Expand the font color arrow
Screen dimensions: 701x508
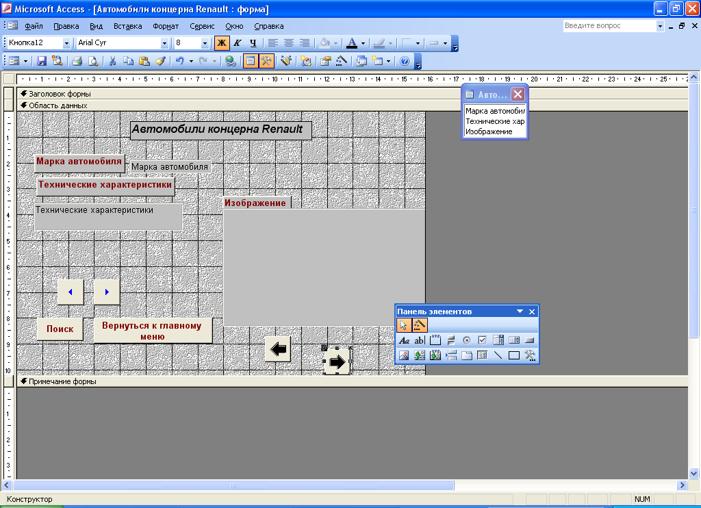pyautogui.click(x=363, y=43)
